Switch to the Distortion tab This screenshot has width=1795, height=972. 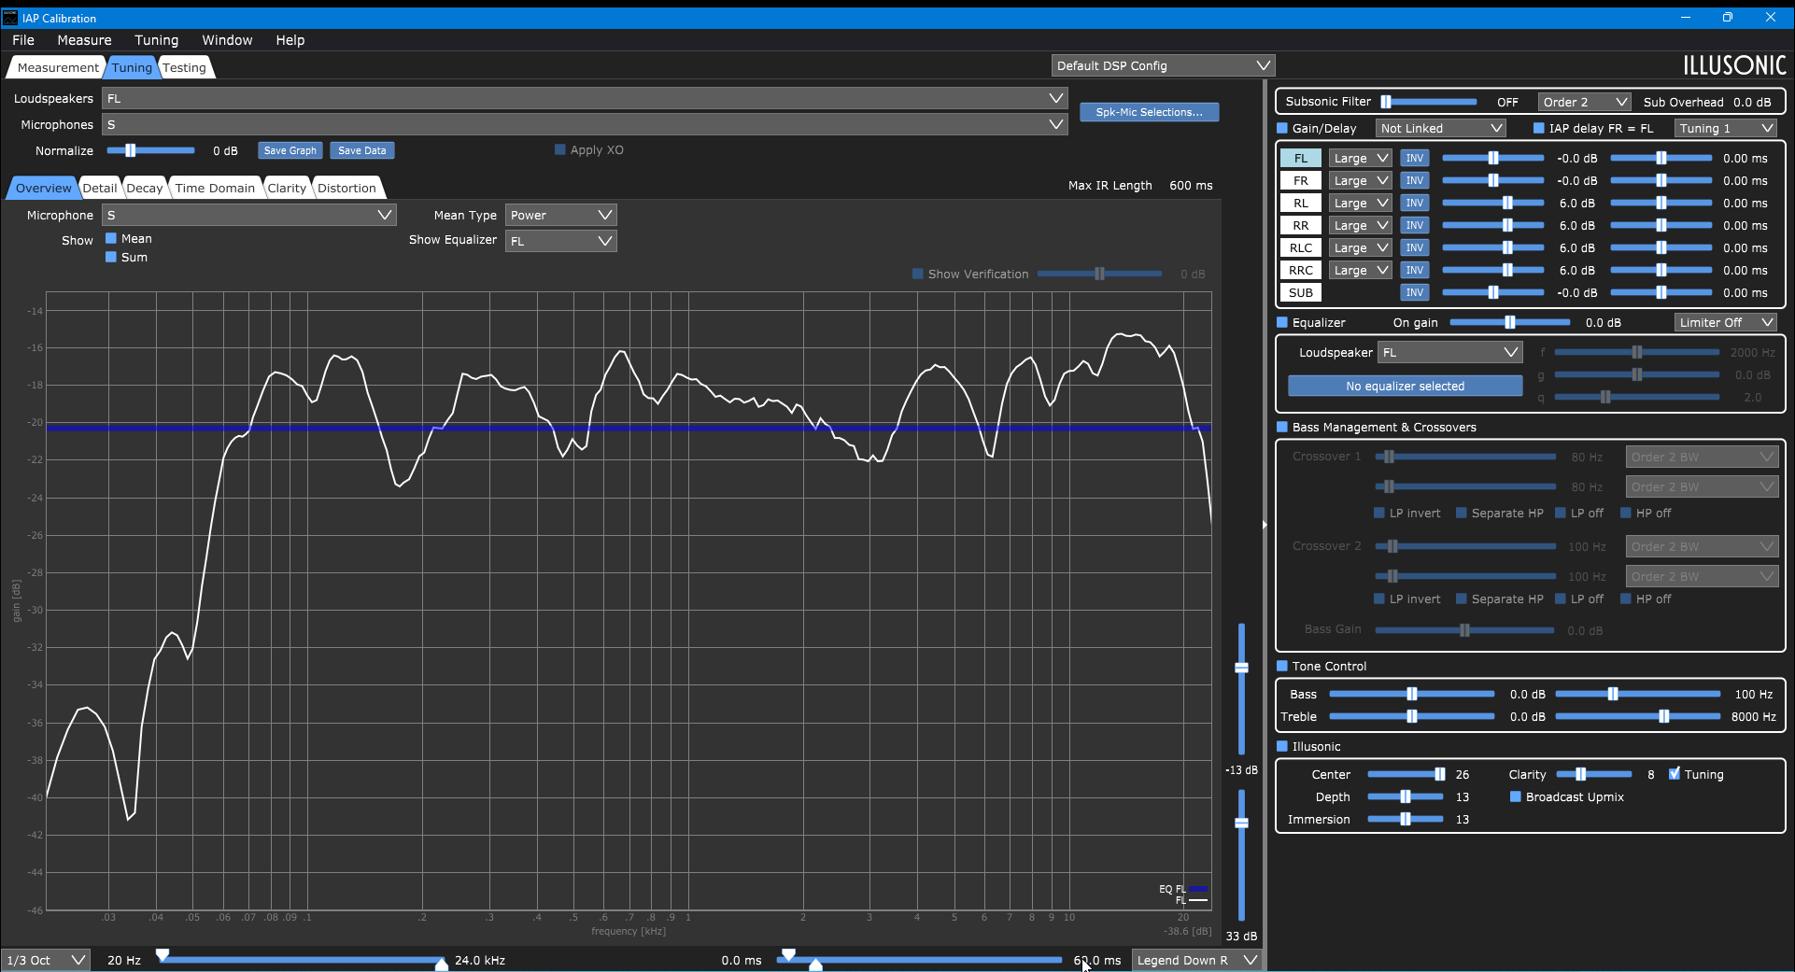tap(346, 188)
